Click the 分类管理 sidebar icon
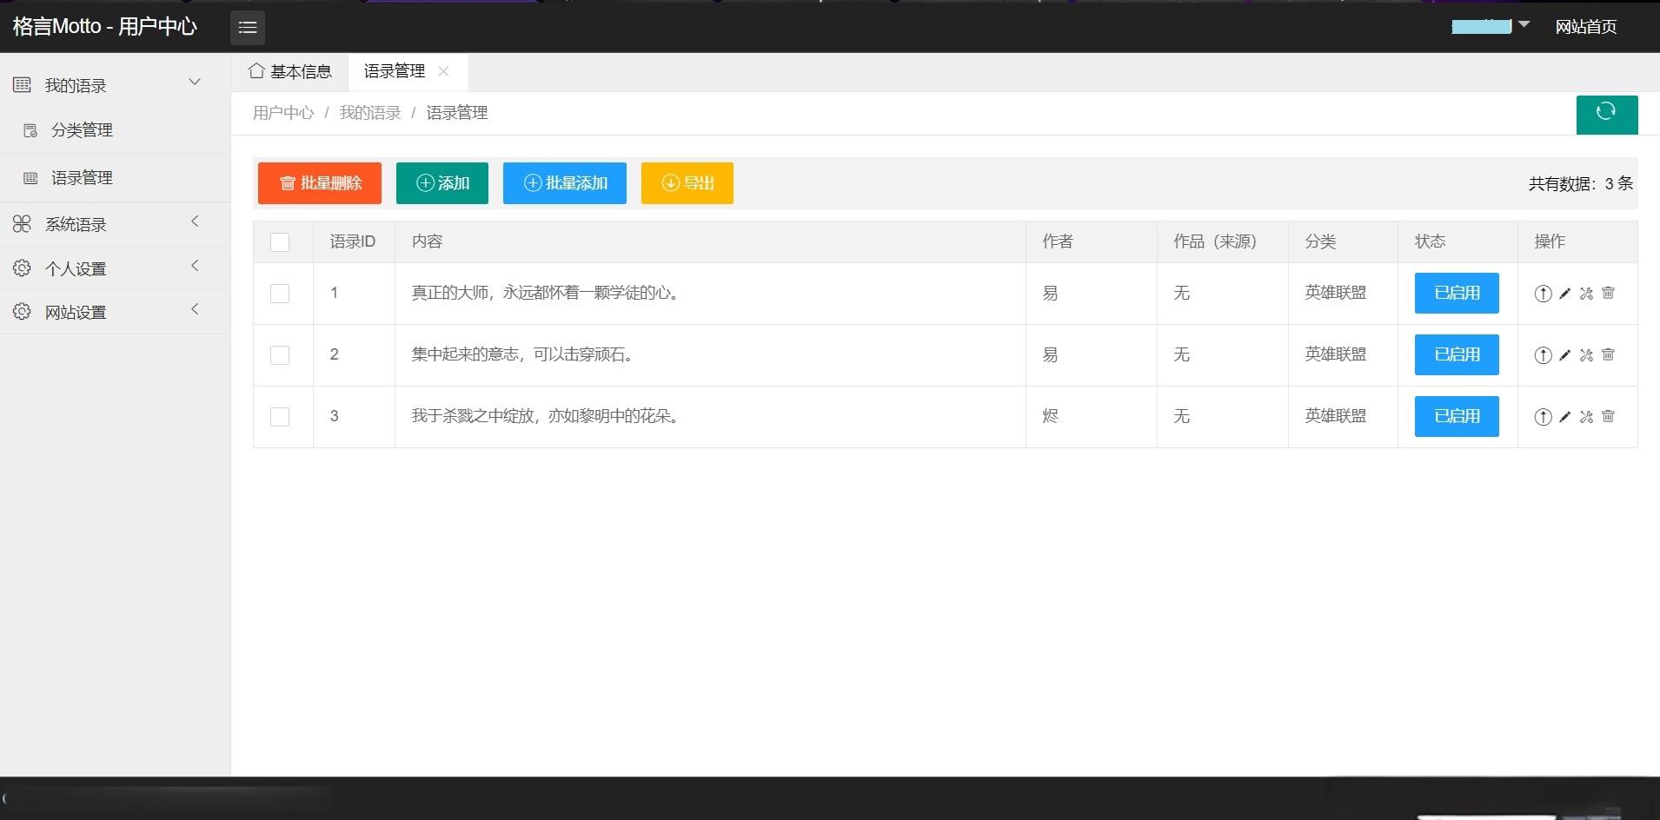 pos(30,130)
